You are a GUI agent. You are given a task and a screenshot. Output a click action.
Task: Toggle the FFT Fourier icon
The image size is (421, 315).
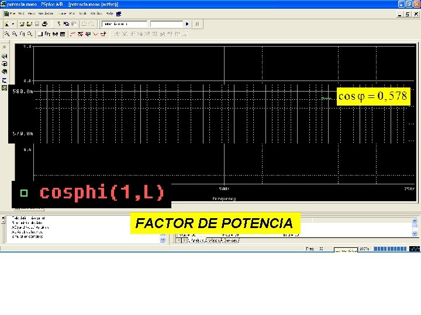click(47, 34)
